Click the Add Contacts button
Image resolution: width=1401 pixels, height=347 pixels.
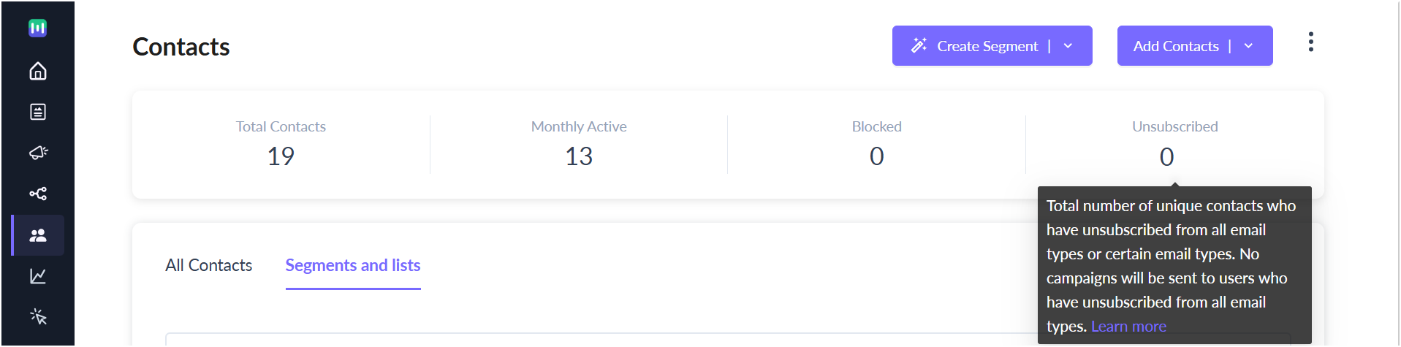tap(1176, 46)
